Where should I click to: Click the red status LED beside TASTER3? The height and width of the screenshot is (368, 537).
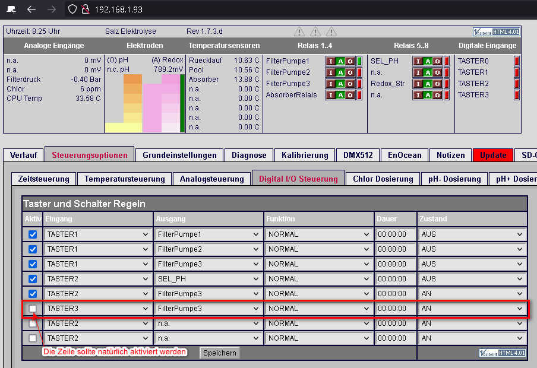(x=516, y=95)
